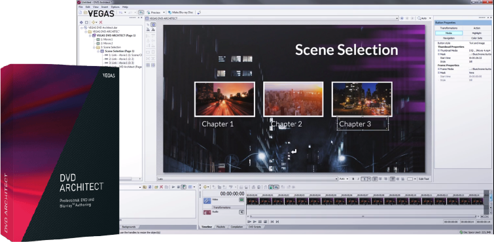Select Scene Selection (Page 1) in project tree
This screenshot has width=494, height=242.
[x=119, y=51]
